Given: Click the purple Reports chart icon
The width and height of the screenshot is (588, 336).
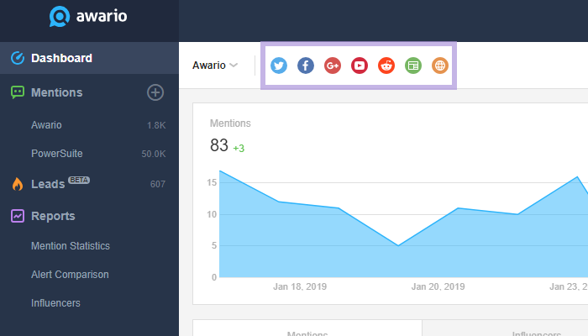Looking at the screenshot, I should [18, 216].
